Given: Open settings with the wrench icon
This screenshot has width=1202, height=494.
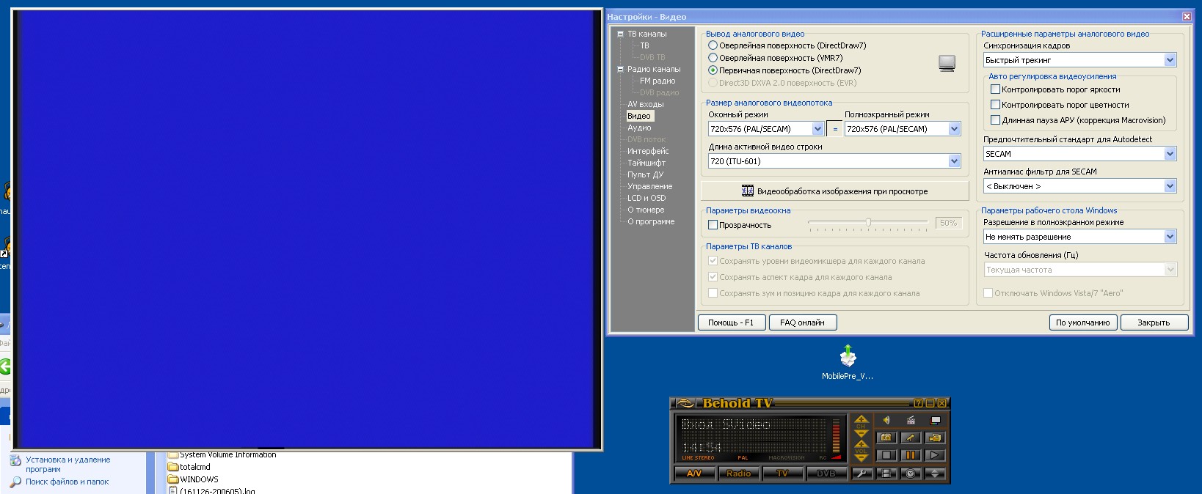Looking at the screenshot, I should [x=862, y=473].
